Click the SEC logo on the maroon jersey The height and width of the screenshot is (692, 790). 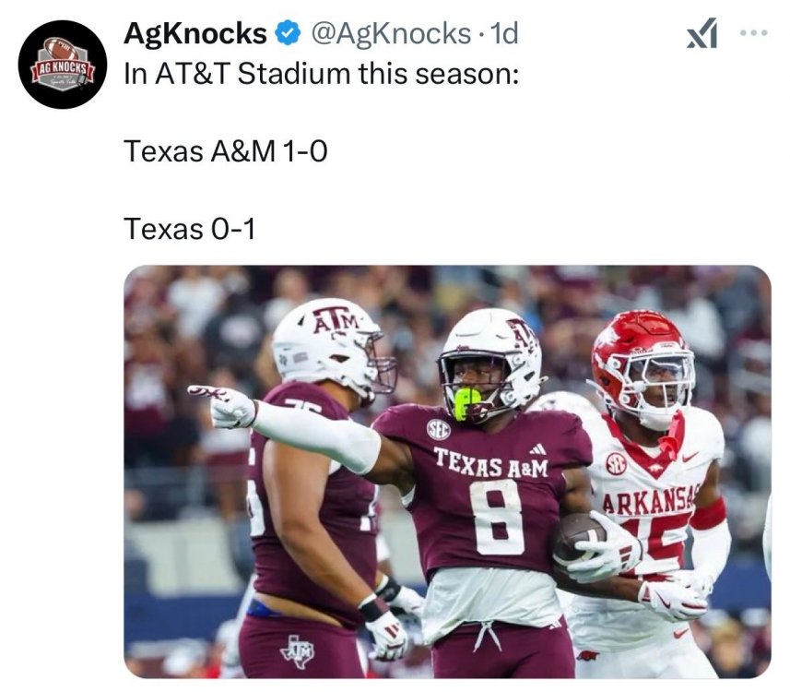439,429
